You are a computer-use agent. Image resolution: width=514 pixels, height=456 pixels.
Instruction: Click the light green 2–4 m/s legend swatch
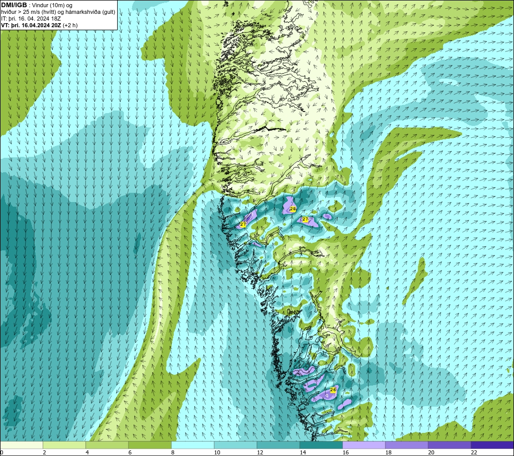(x=64, y=445)
